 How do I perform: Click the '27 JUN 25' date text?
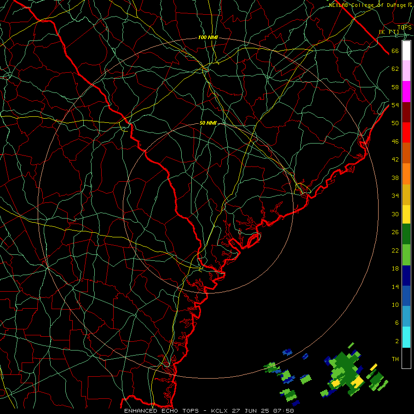pyautogui.click(x=250, y=411)
